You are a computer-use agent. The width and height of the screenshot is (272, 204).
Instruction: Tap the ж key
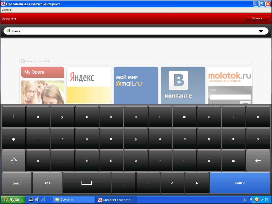[233, 139]
